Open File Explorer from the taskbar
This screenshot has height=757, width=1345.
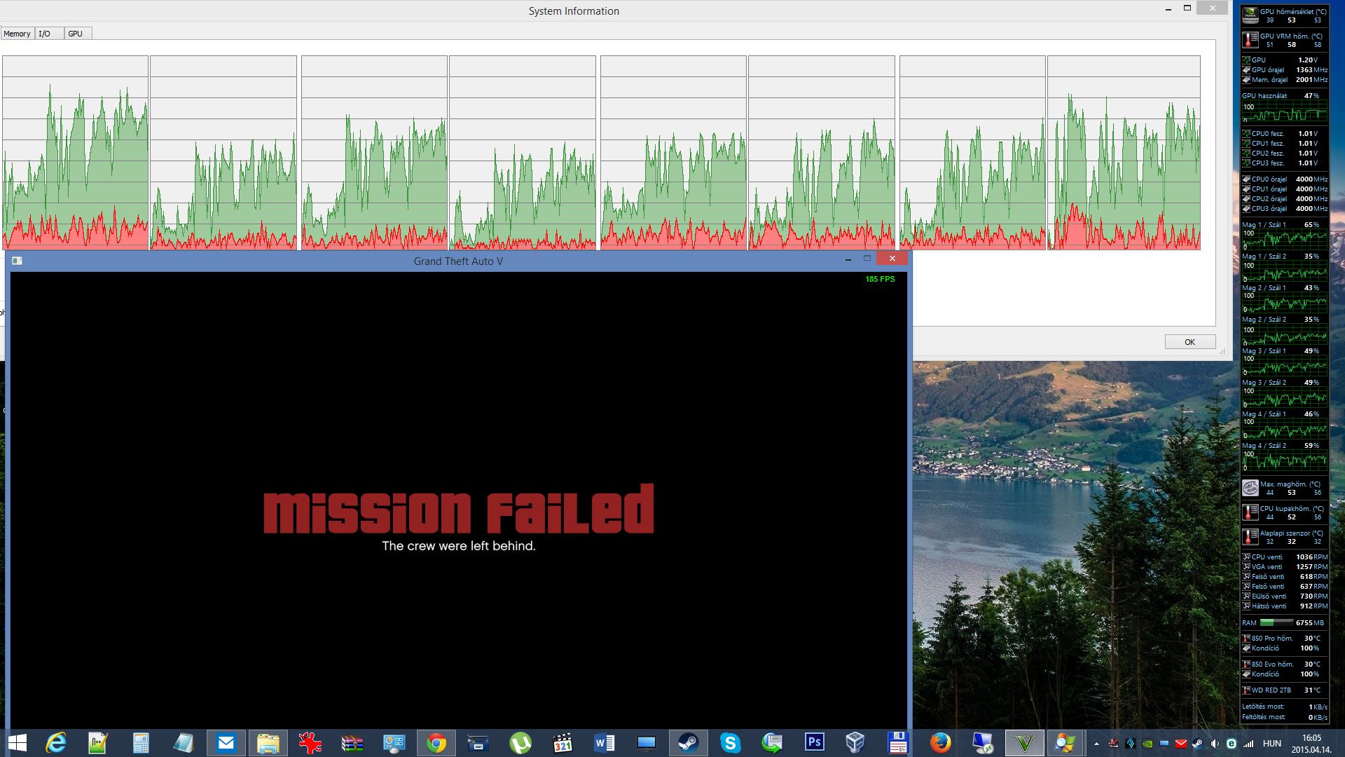click(x=268, y=743)
